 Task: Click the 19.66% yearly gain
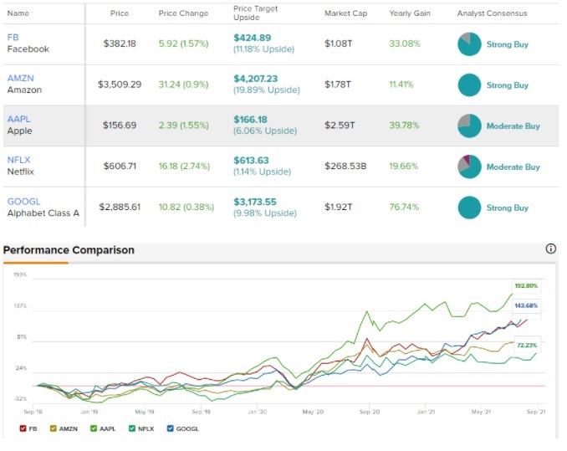[404, 167]
